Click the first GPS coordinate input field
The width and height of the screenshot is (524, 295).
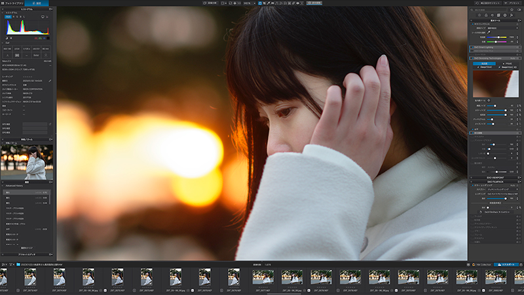click(x=35, y=124)
